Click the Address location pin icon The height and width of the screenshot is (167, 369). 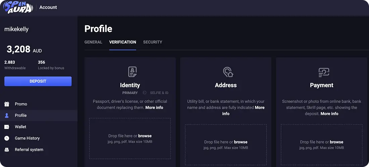coord(228,72)
